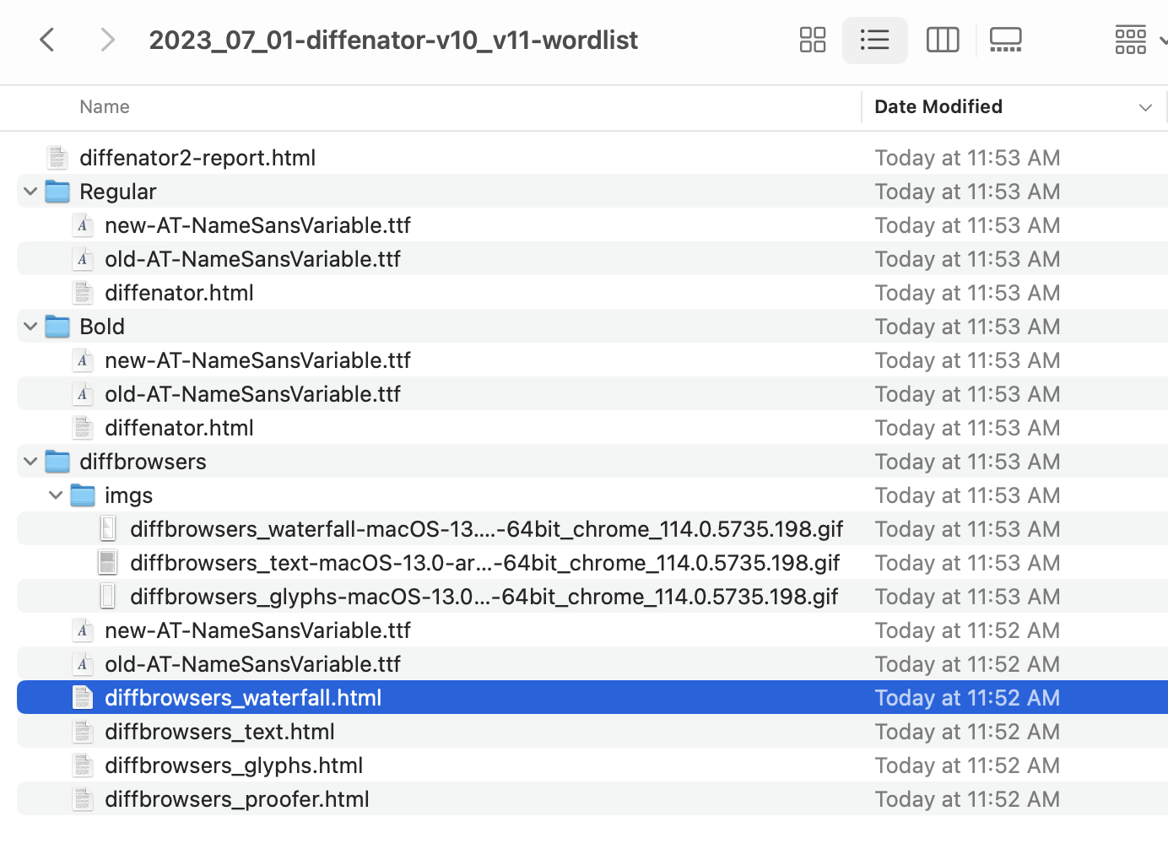Screen dimensions: 1168x849
Task: Open diffbrowsers_proofer.html
Action: 236,798
